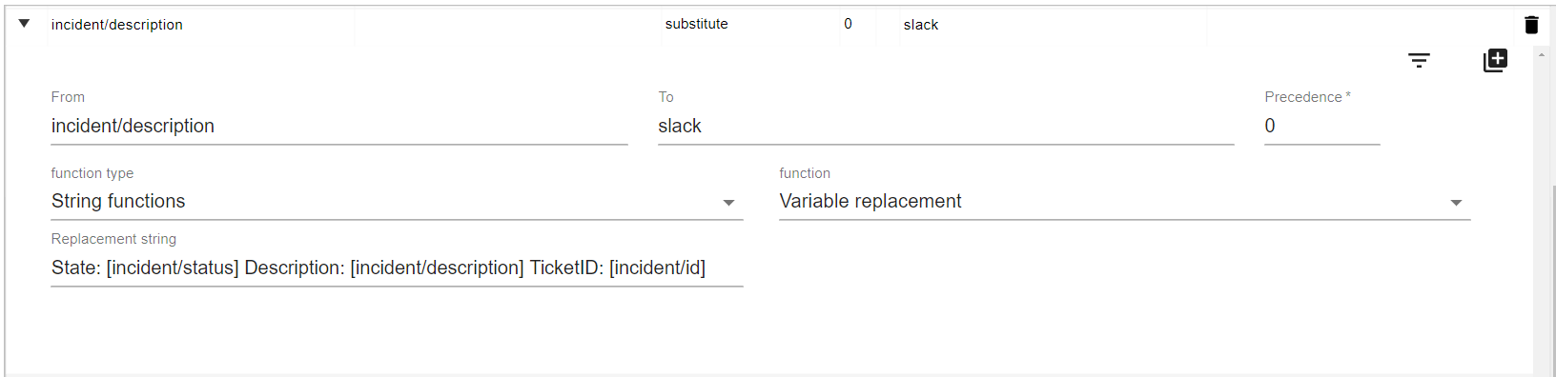The image size is (1556, 377).
Task: Select the substitute cell in header row
Action: [697, 24]
